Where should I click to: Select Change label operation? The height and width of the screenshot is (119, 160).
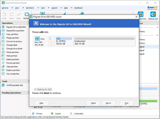[12, 45]
